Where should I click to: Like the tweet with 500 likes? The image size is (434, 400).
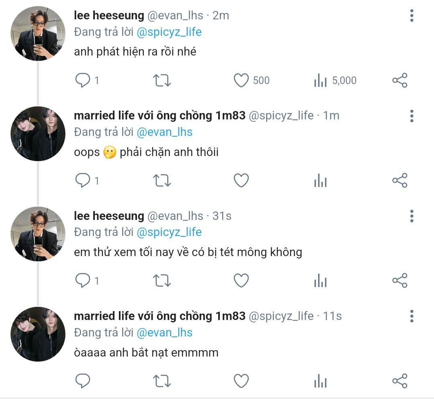pos(241,80)
